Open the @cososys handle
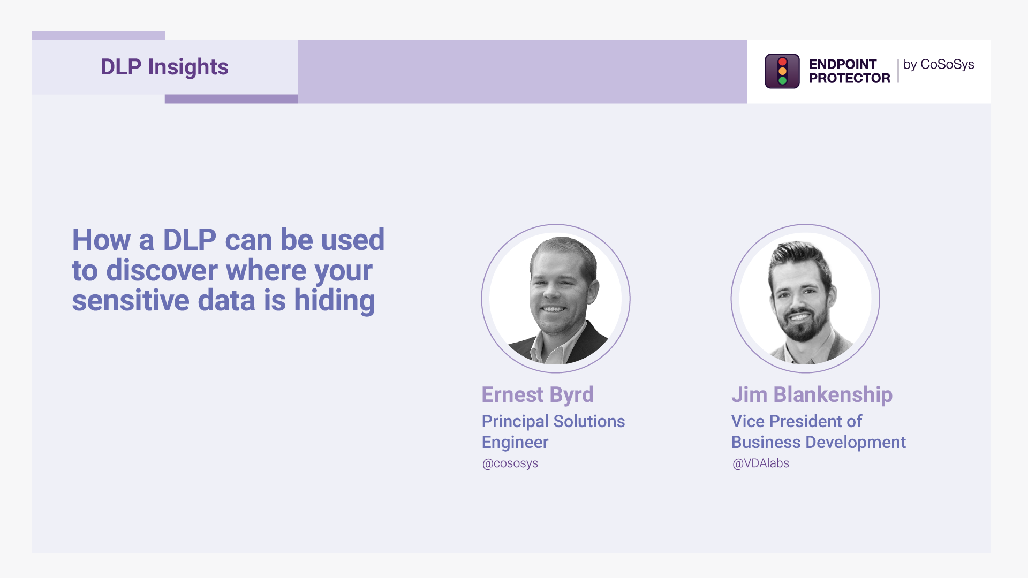Screen dimensions: 1028x578 pos(510,463)
